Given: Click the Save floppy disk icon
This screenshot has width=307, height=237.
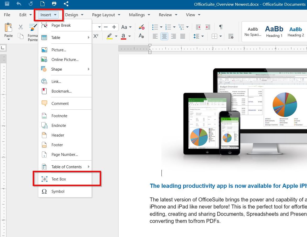Looking at the screenshot, I should click(x=7, y=3).
